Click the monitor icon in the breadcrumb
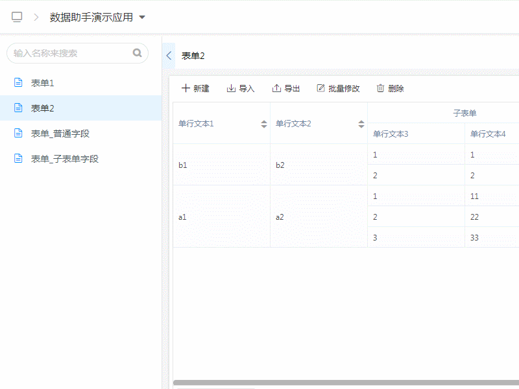Image resolution: width=519 pixels, height=389 pixels. (17, 18)
